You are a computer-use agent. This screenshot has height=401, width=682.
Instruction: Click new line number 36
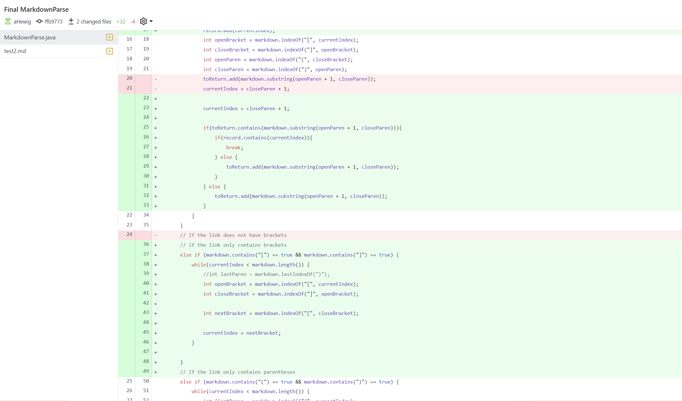146,244
